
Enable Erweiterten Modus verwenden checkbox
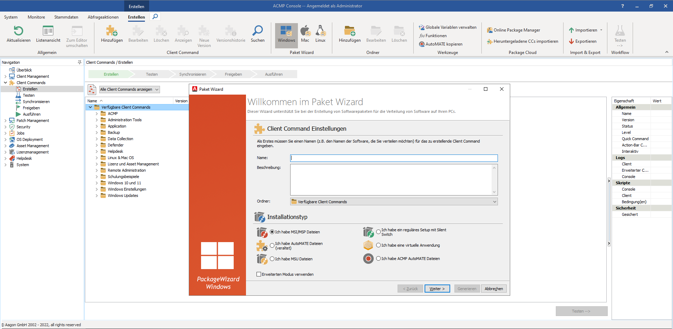(259, 274)
